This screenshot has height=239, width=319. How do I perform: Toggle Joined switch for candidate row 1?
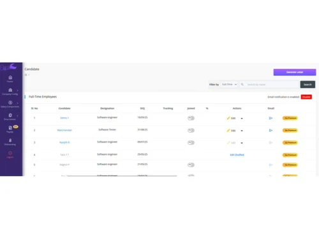click(191, 118)
